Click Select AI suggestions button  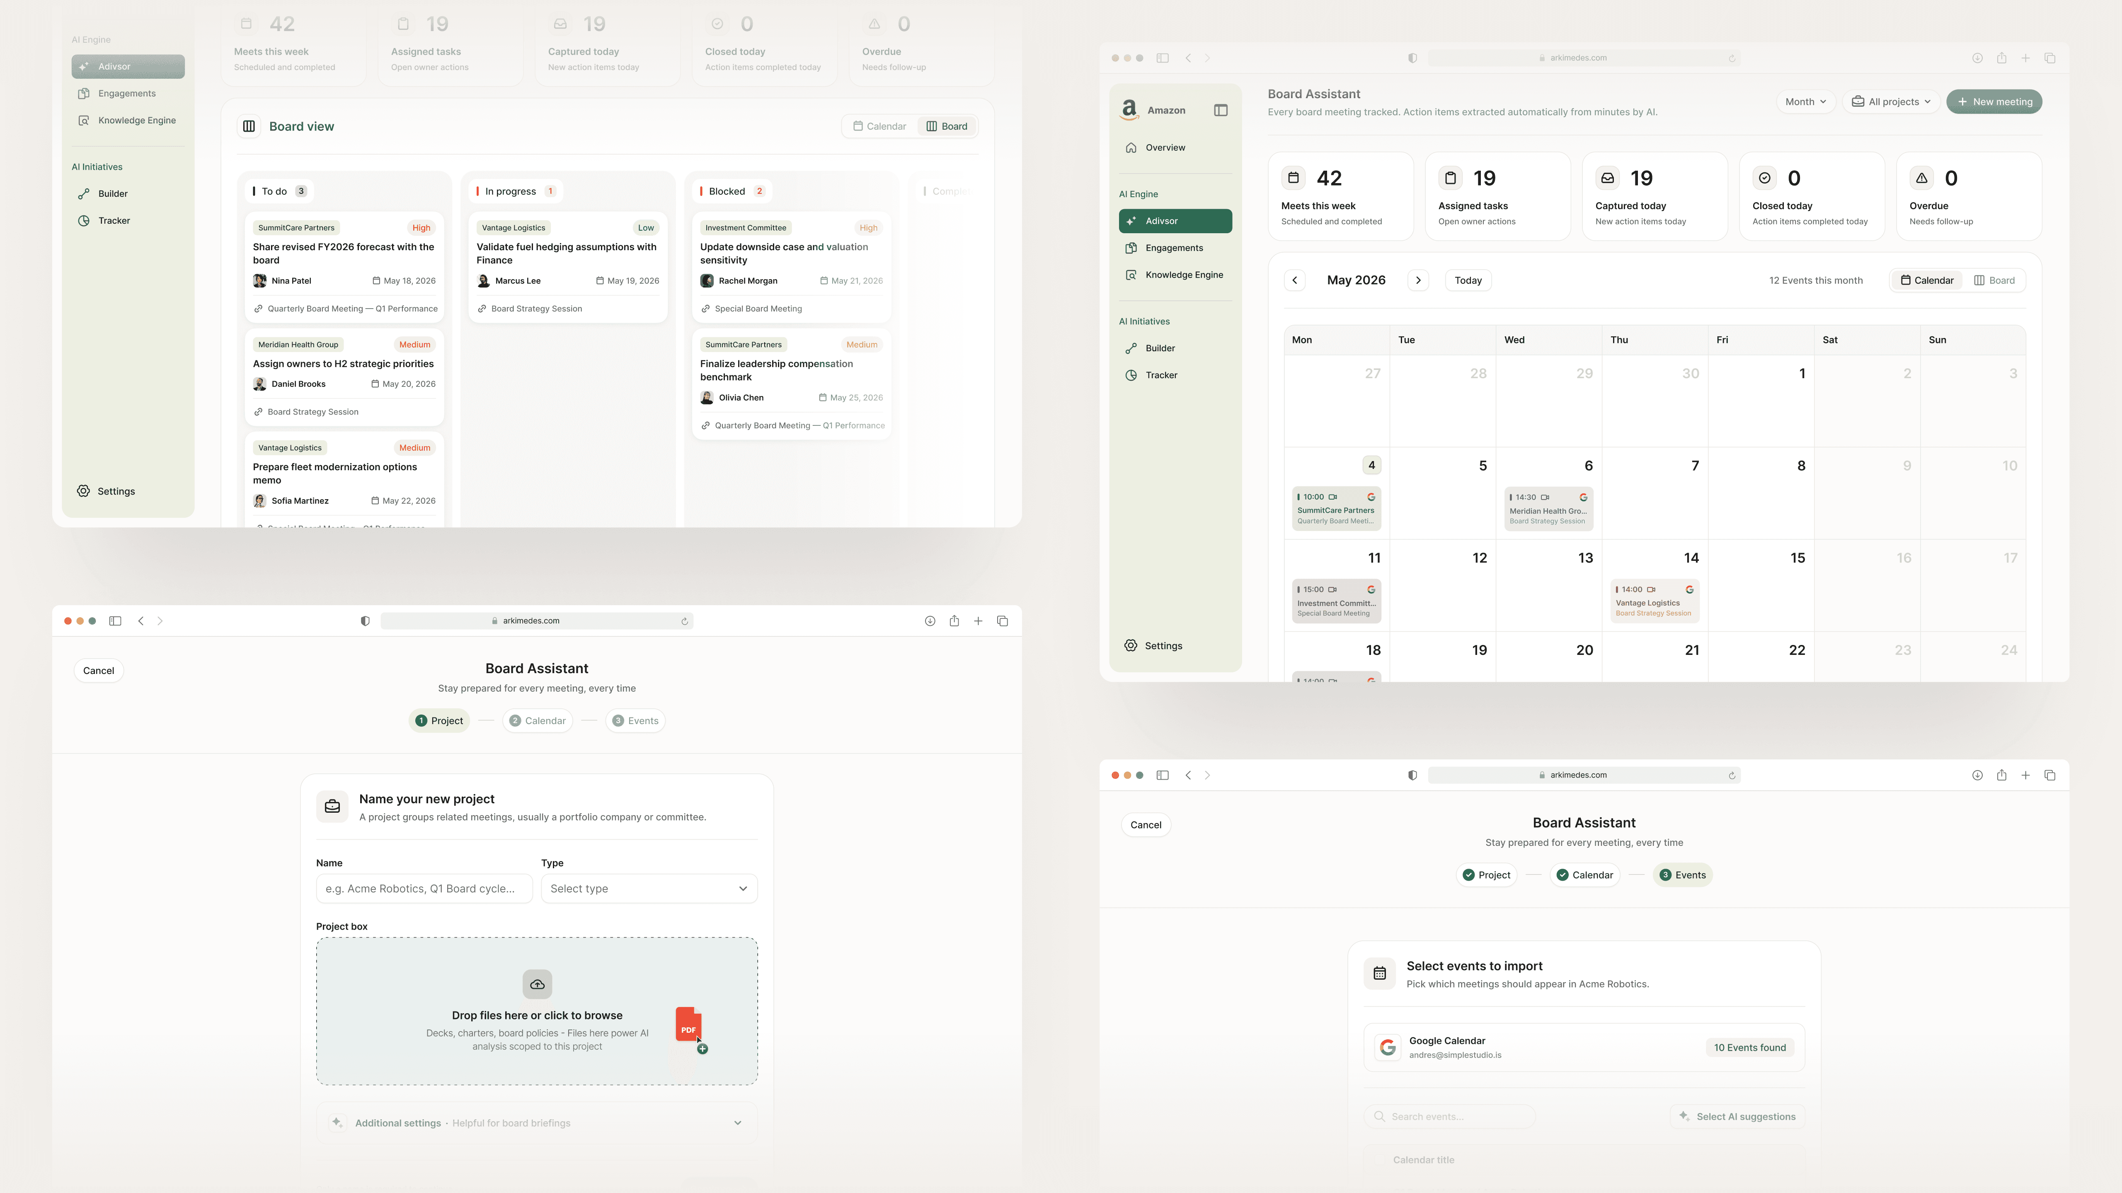click(x=1738, y=1116)
